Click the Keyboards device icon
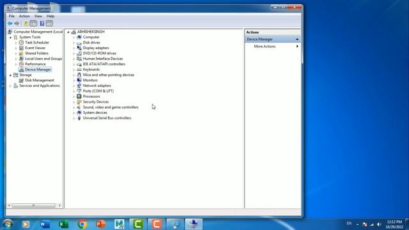This screenshot has height=230, width=409. (x=79, y=70)
